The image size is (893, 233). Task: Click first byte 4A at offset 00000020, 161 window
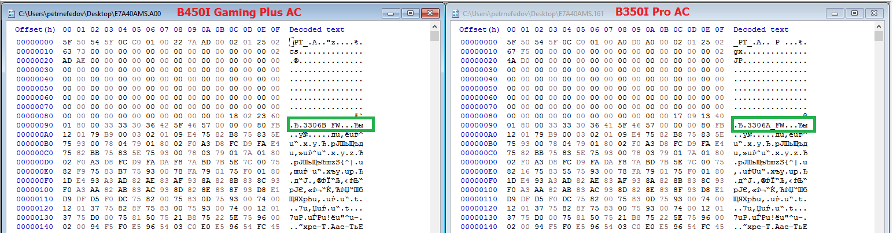(511, 61)
